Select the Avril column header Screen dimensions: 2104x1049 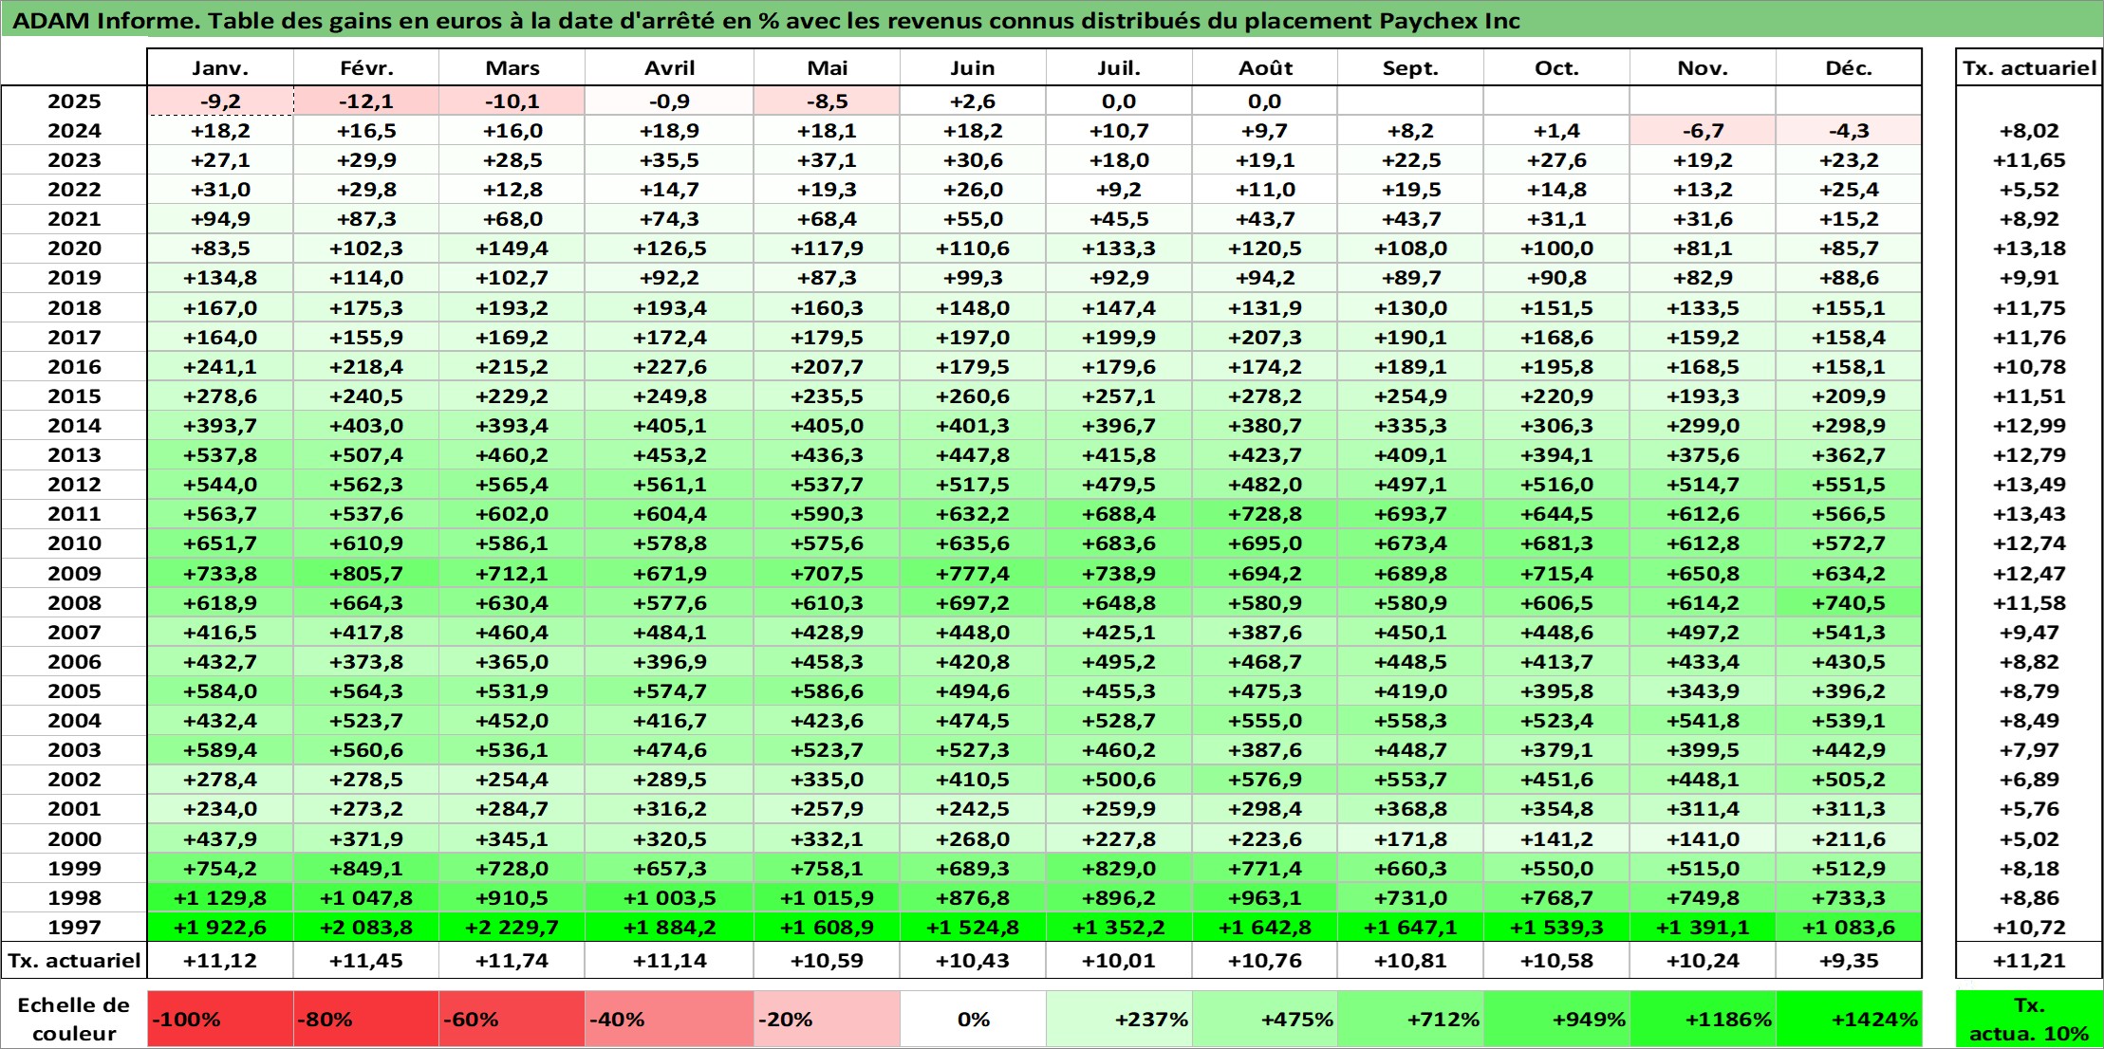[670, 67]
